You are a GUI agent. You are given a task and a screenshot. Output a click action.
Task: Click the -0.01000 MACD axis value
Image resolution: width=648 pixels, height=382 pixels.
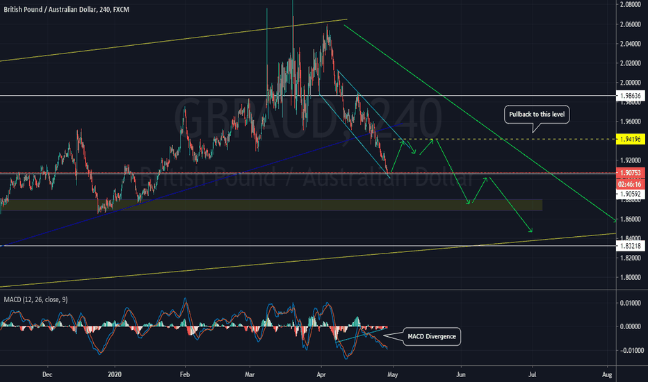pyautogui.click(x=631, y=350)
